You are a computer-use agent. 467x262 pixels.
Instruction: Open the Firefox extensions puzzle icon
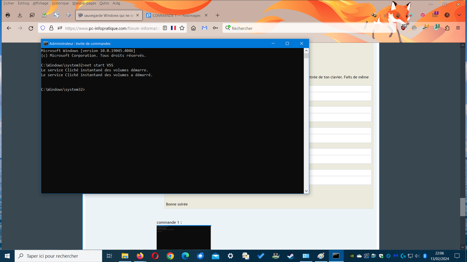click(447, 28)
